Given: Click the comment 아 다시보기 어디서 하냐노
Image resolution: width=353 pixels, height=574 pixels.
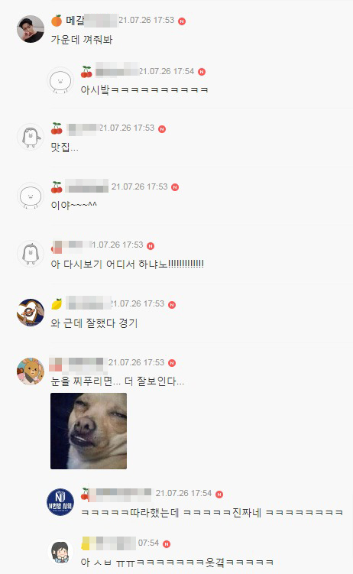Looking at the screenshot, I should tap(128, 264).
